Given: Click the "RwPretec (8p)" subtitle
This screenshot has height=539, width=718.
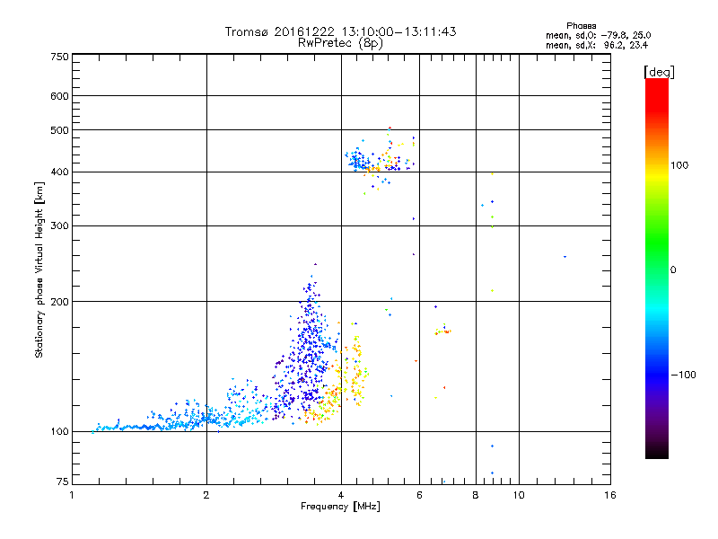Looking at the screenshot, I should point(340,43).
